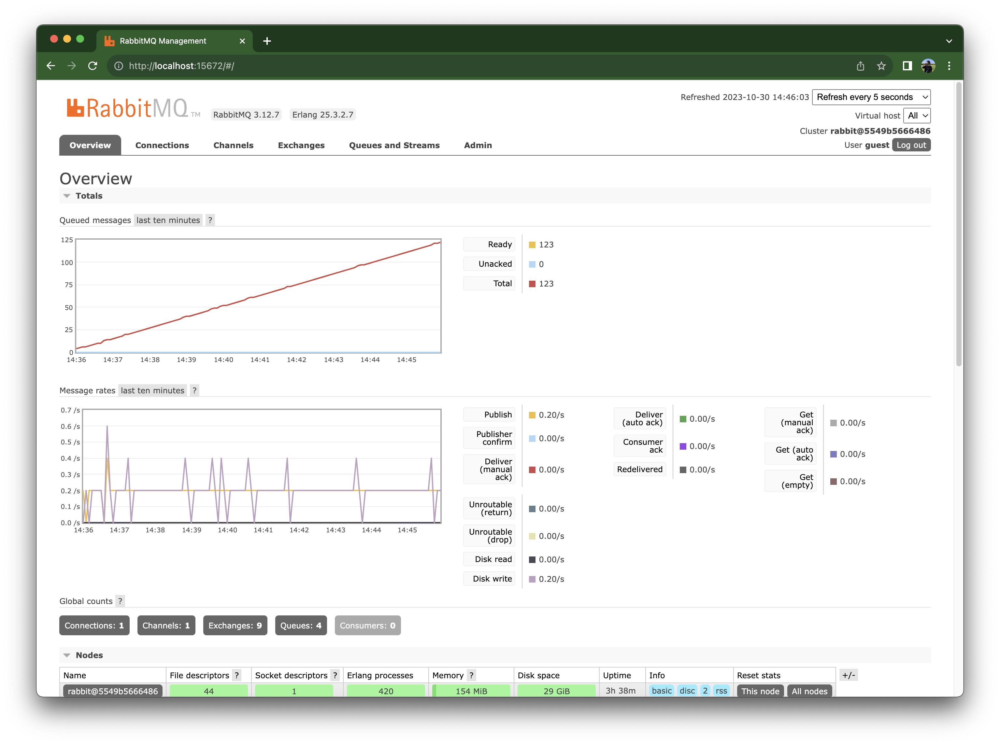Open the Virtual host dropdown
This screenshot has width=1000, height=745.
point(917,116)
